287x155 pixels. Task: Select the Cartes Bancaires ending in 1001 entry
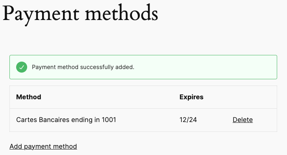66,120
